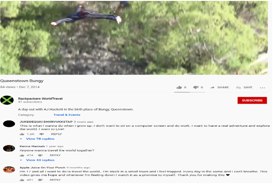Dislike Kenna Hannah's comment
Image resolution: width=273 pixels, height=184 pixels.
tap(40, 155)
